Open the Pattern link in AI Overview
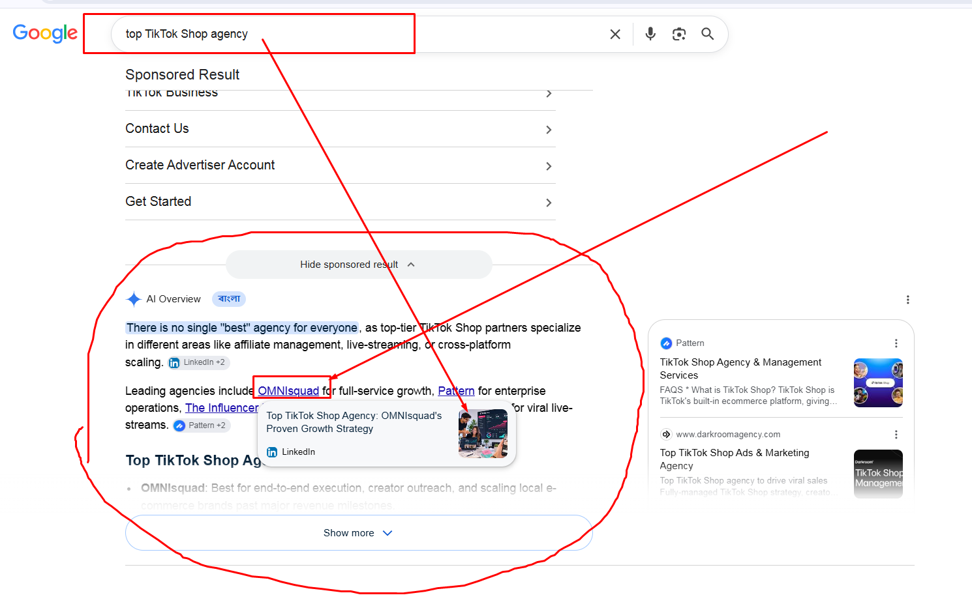Viewport: 972px width, 606px height. pos(456,391)
